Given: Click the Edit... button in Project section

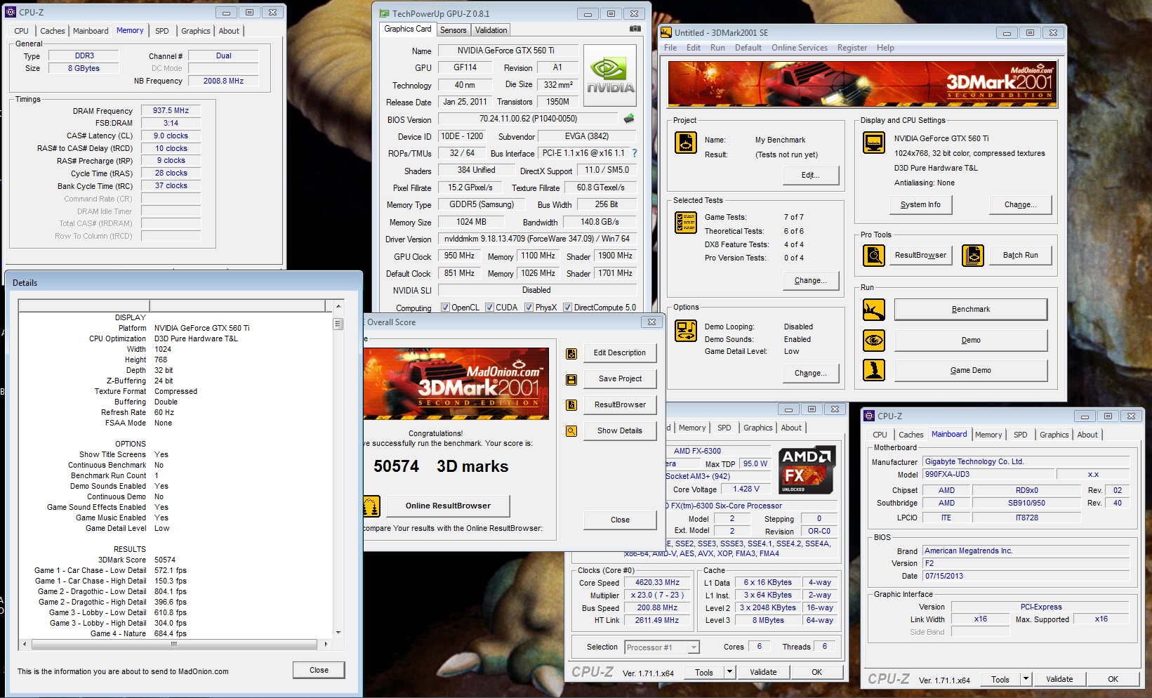Looking at the screenshot, I should point(811,176).
